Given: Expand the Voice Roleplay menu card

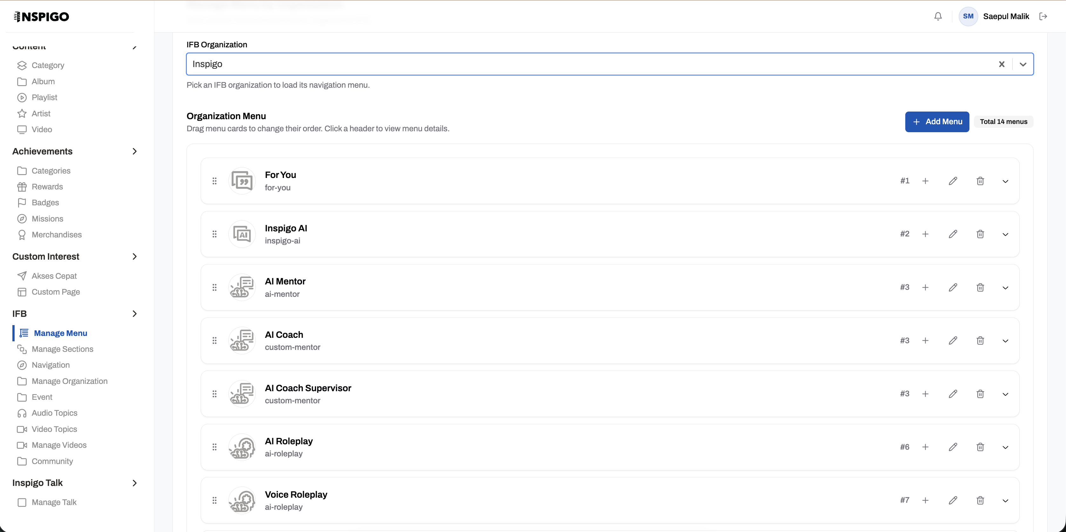Looking at the screenshot, I should point(1005,501).
